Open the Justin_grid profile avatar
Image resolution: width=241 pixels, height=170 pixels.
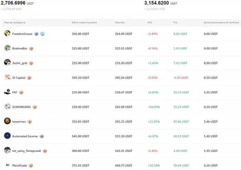[x=7, y=63]
